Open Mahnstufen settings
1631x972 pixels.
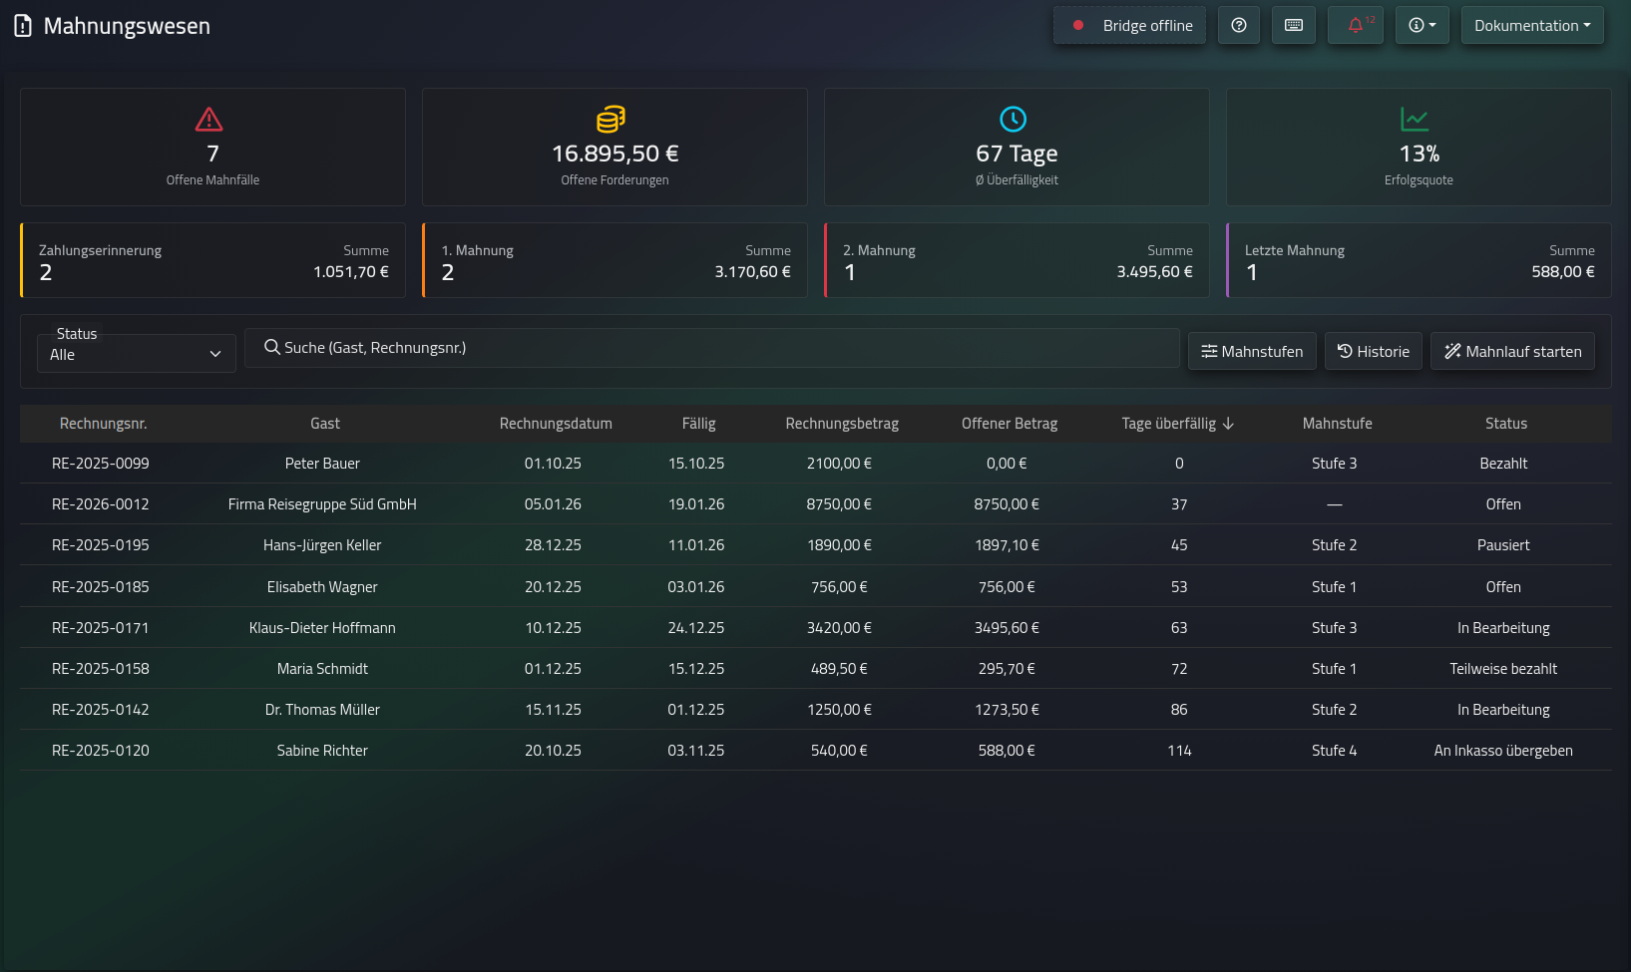pyautogui.click(x=1252, y=351)
